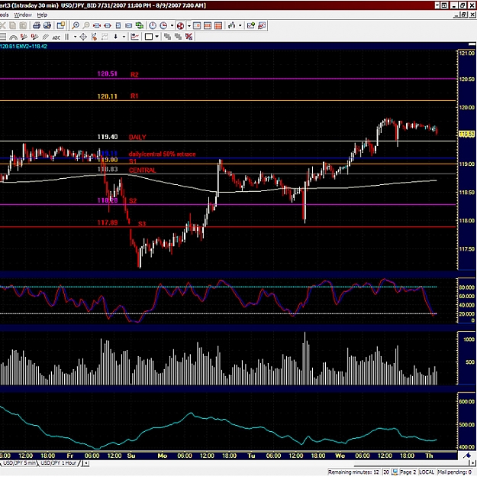Click the rectangle color box
Image resolution: width=477 pixels, height=477 pixels.
point(149,37)
